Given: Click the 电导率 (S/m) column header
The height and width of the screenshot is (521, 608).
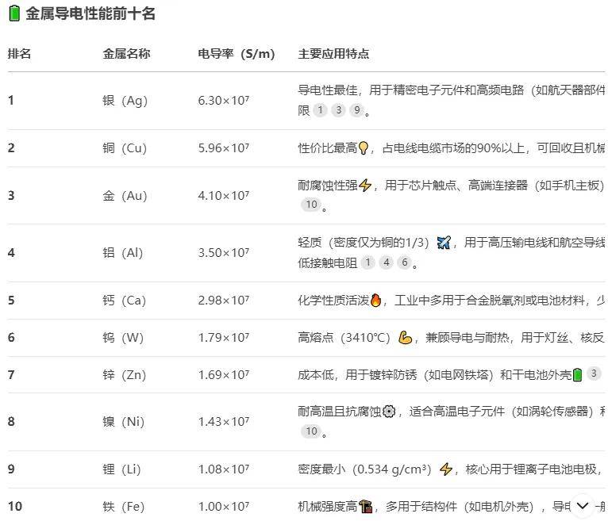Looking at the screenshot, I should [x=237, y=53].
